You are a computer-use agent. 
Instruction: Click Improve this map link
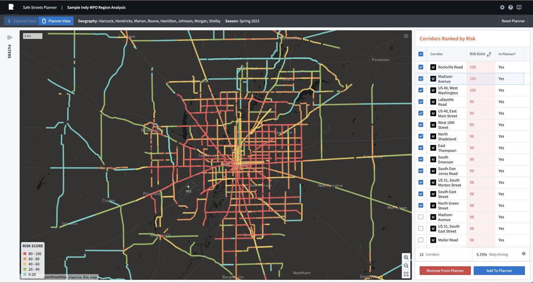(x=83, y=277)
